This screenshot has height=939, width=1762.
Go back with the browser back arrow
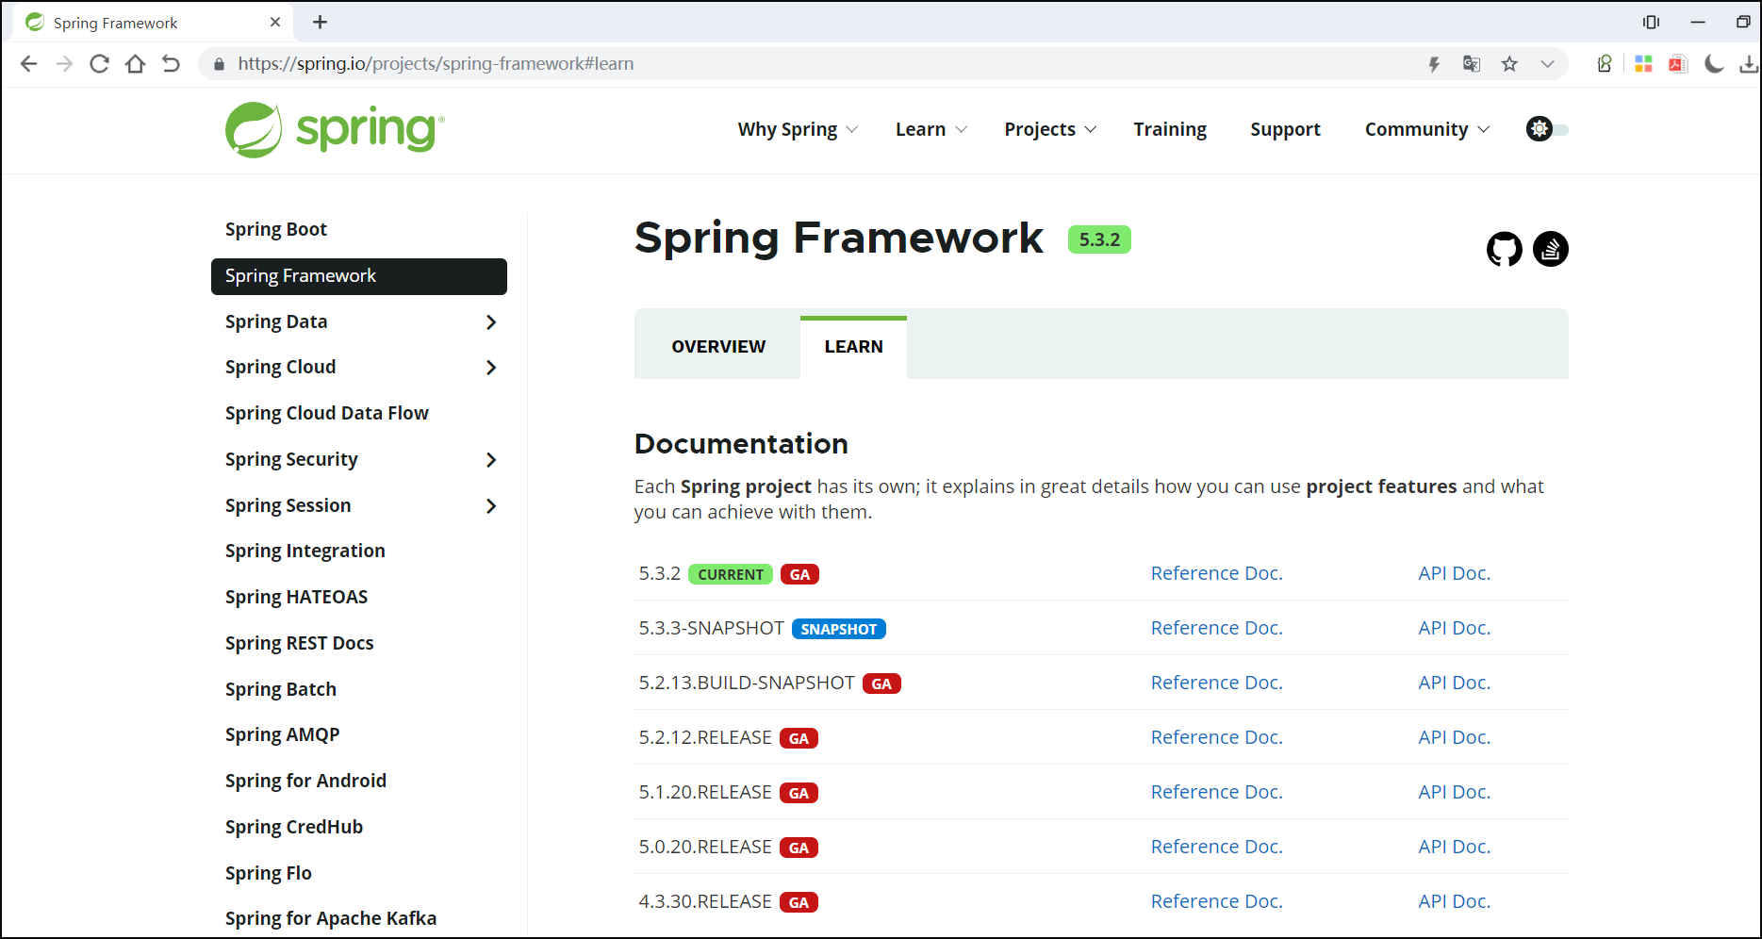[x=29, y=63]
